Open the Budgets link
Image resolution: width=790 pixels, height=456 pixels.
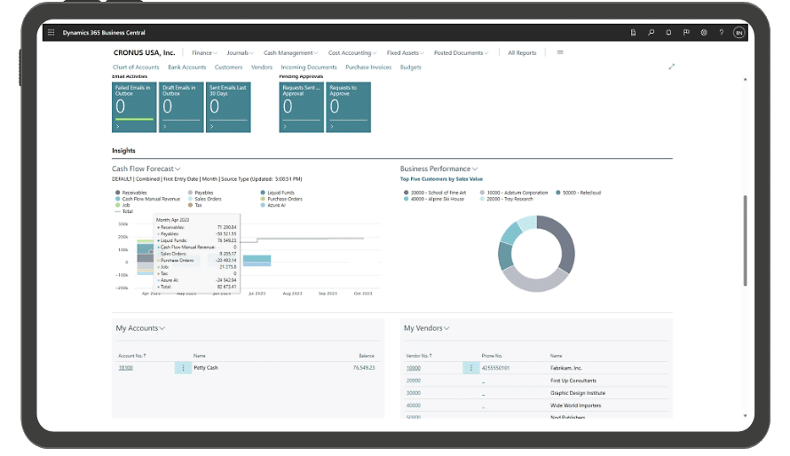point(411,67)
